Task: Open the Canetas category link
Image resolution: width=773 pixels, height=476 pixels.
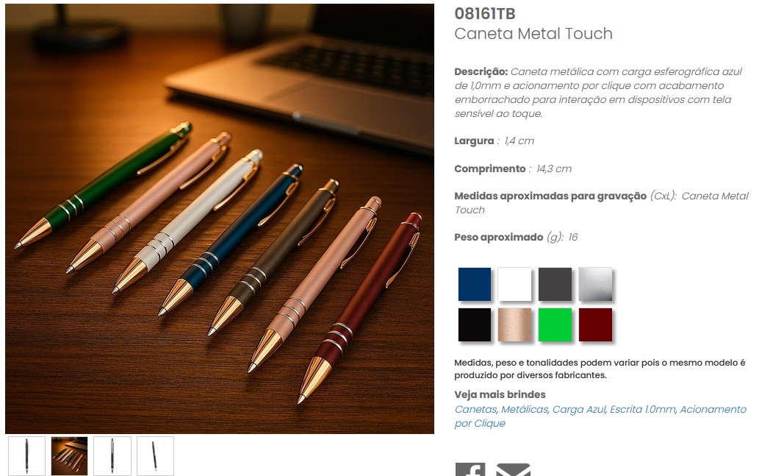Action: tap(476, 409)
